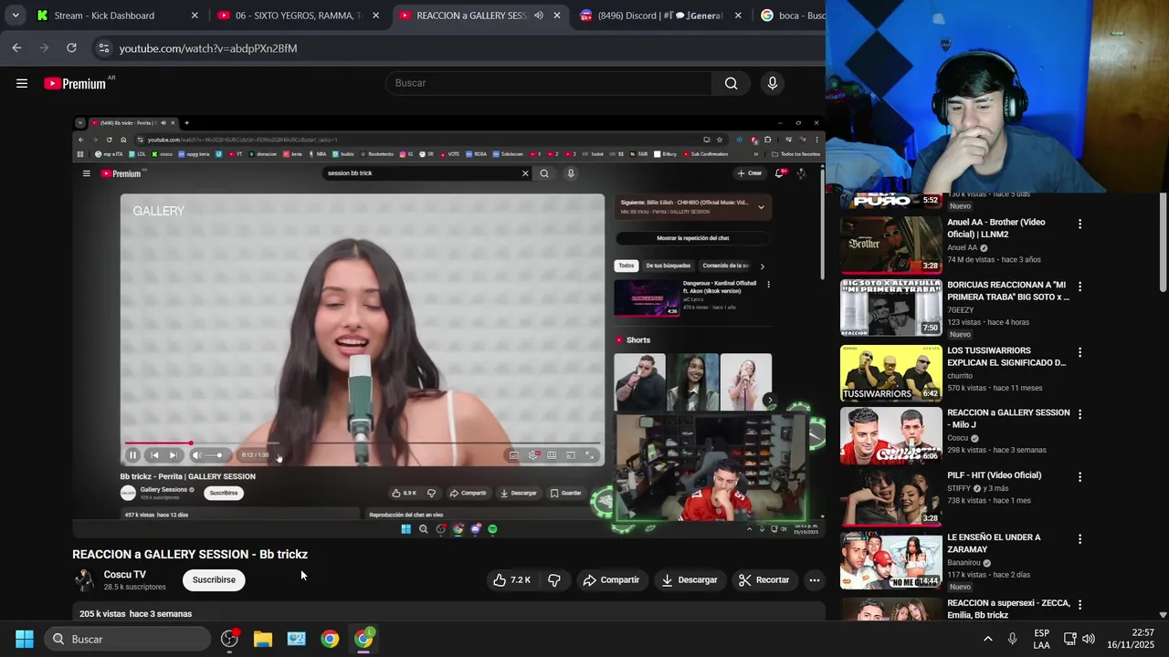Open more actions menu next to Recortar
Image resolution: width=1169 pixels, height=657 pixels.
(x=815, y=579)
